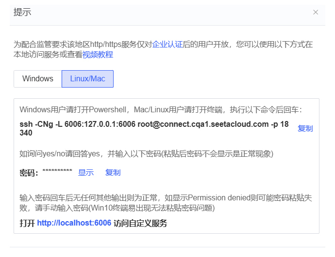Select the Linux/Mac tab
This screenshot has height=257, width=335.
point(87,79)
